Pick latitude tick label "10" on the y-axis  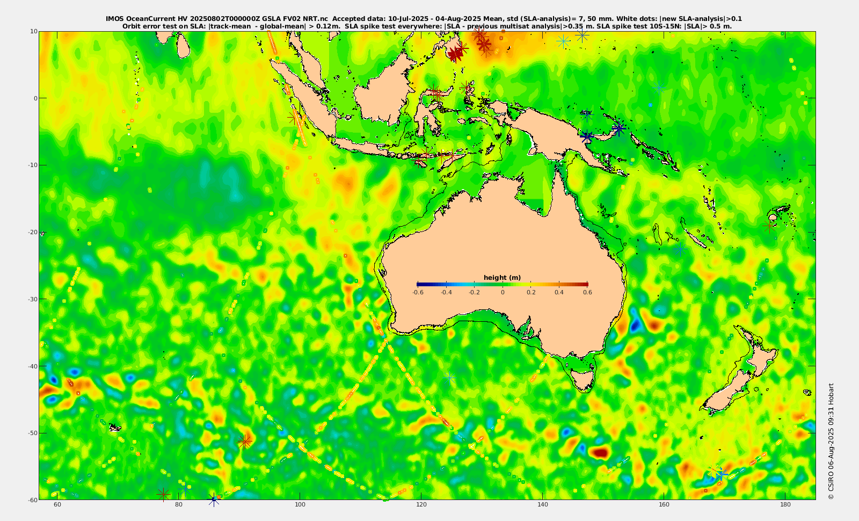[x=33, y=31]
